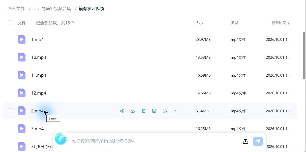Send the AI query with paper-plane button

click(x=258, y=141)
